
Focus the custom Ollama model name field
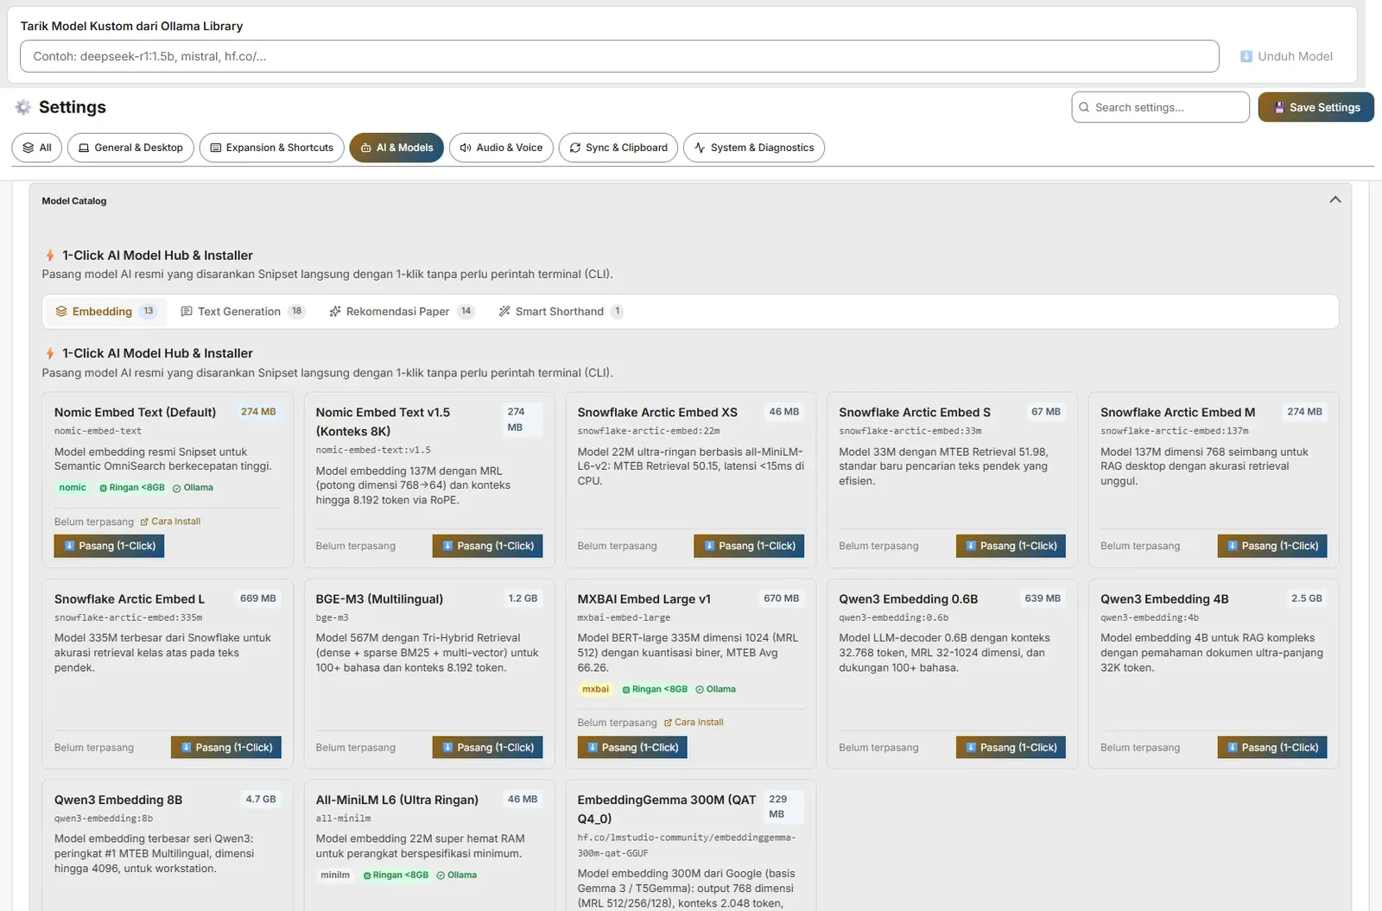coord(619,56)
